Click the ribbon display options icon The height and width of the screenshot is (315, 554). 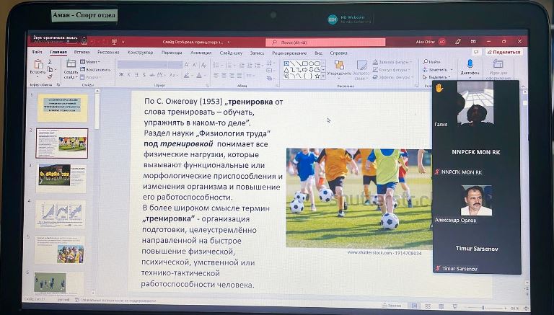[473, 42]
